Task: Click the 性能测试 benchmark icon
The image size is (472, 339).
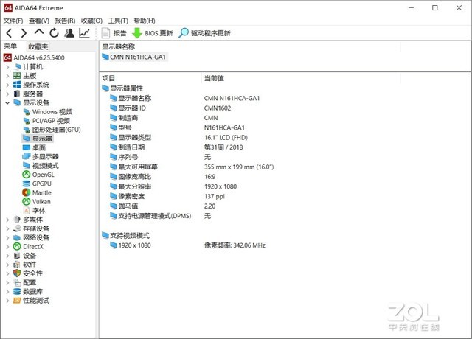Action: (17, 301)
